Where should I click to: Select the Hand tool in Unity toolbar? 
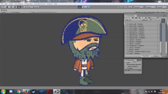coord(3,7)
